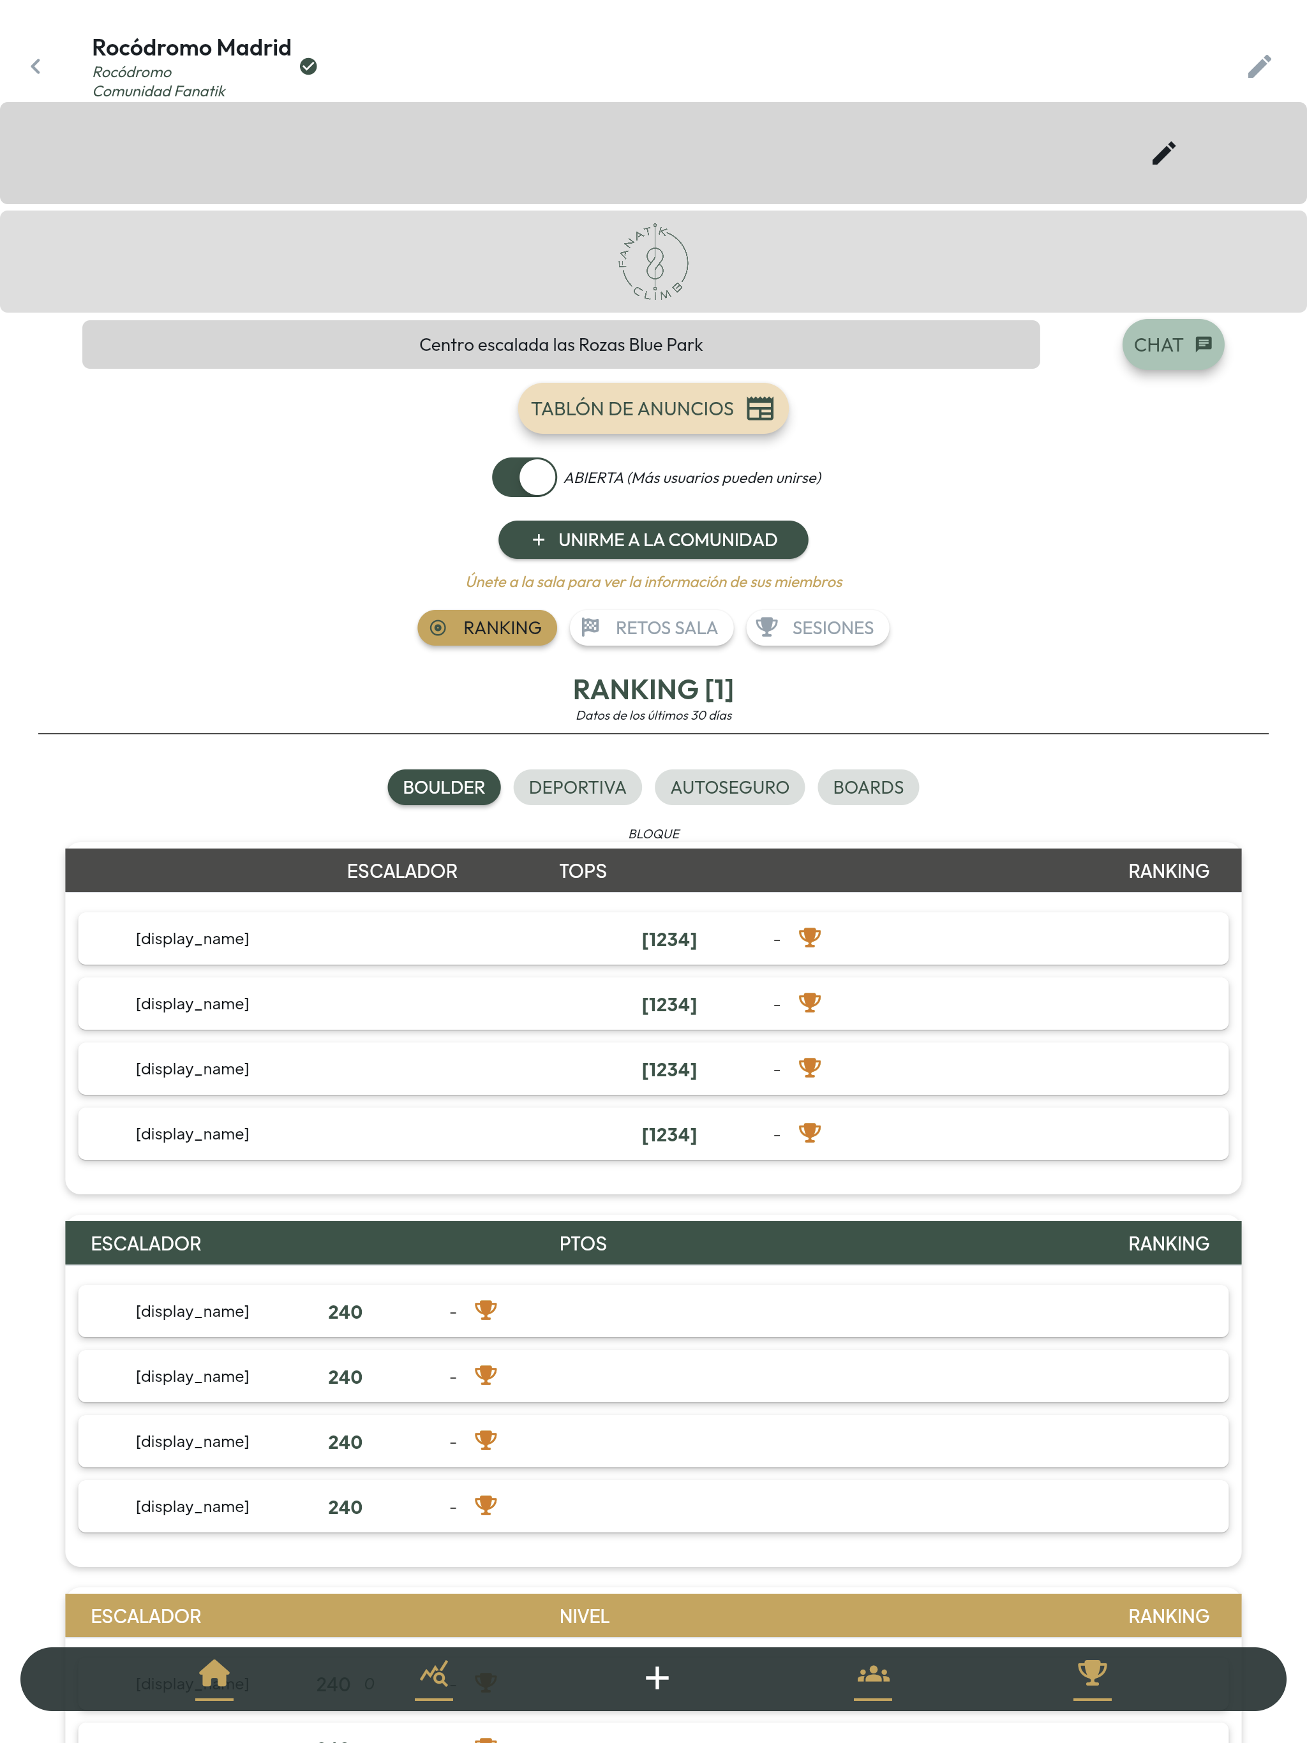Click the target icon on RANKING tab
The height and width of the screenshot is (1743, 1307).
click(x=438, y=628)
